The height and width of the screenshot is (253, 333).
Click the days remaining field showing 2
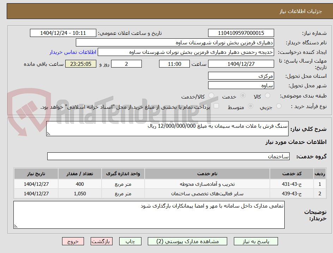pyautogui.click(x=126, y=64)
